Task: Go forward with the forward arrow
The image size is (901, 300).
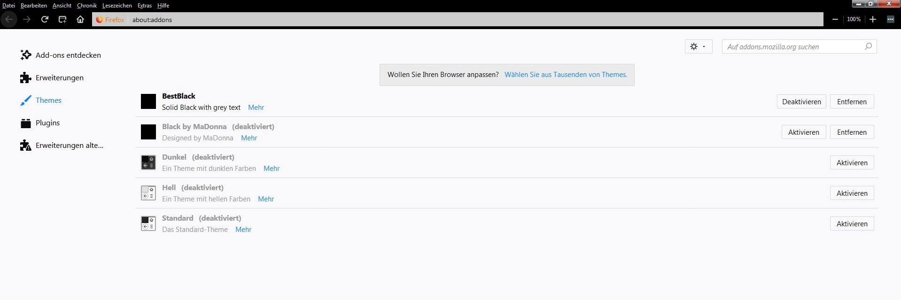Action: pyautogui.click(x=27, y=19)
